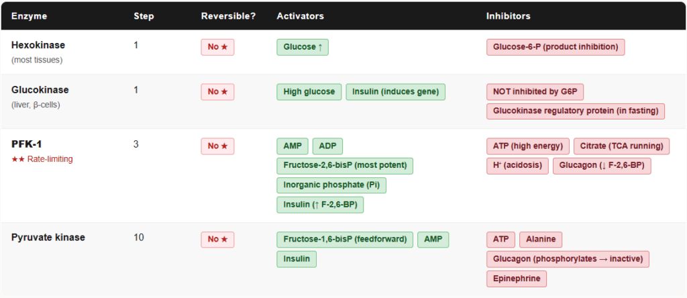Click the PFK-1 enzyme name
687x298 pixels.
[27, 144]
